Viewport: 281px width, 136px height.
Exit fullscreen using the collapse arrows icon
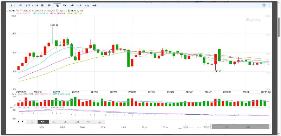pos(264,5)
